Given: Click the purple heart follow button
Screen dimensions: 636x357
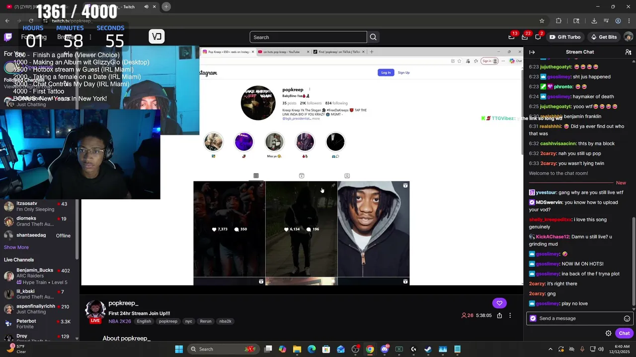Looking at the screenshot, I should click(x=499, y=303).
